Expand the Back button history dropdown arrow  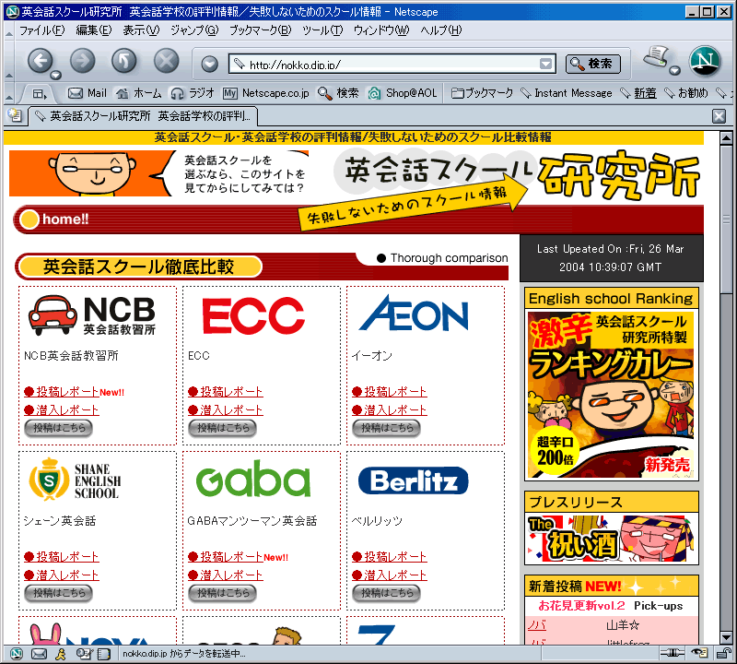coord(56,76)
